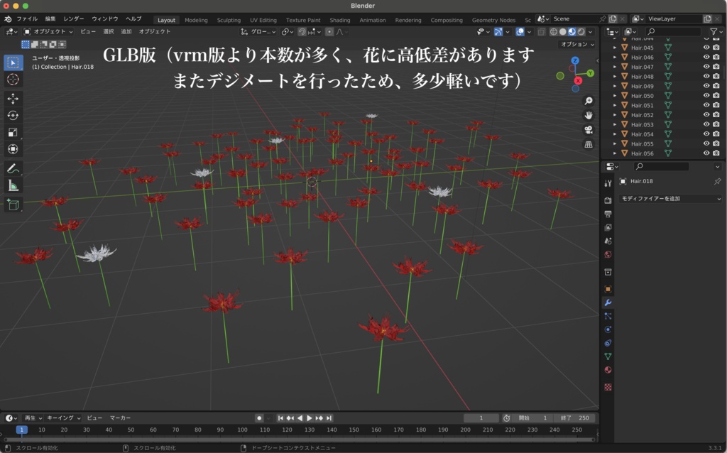Activate the 3D Cursor tool
Image resolution: width=727 pixels, height=453 pixels.
tap(13, 80)
